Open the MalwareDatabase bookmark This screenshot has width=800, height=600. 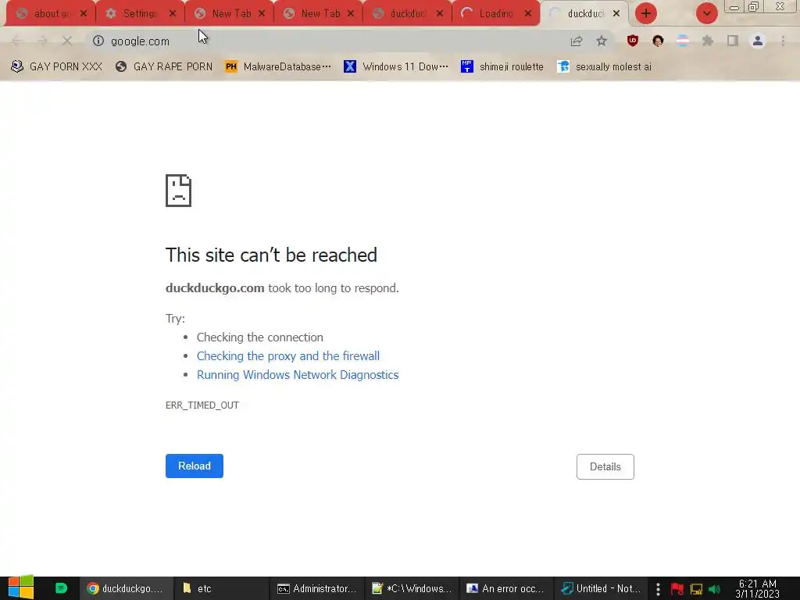click(278, 67)
